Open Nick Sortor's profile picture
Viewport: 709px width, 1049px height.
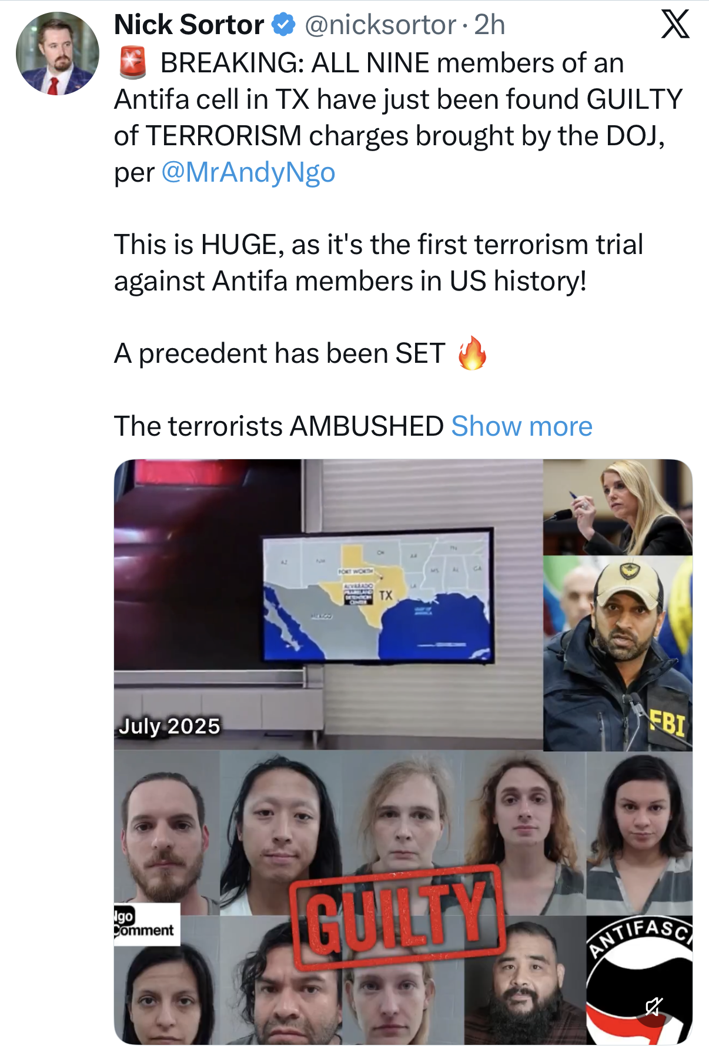pyautogui.click(x=57, y=54)
